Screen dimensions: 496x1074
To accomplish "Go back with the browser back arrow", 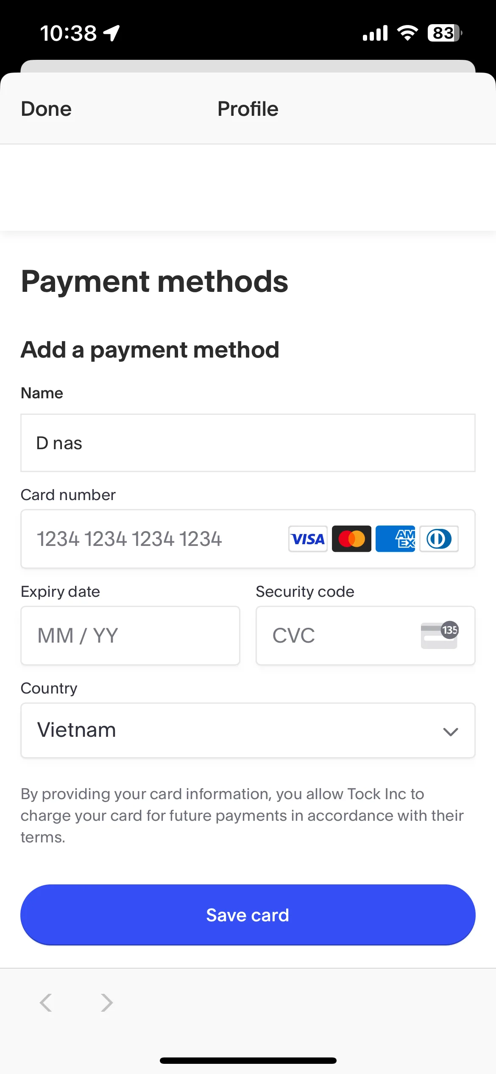I will pyautogui.click(x=46, y=1003).
